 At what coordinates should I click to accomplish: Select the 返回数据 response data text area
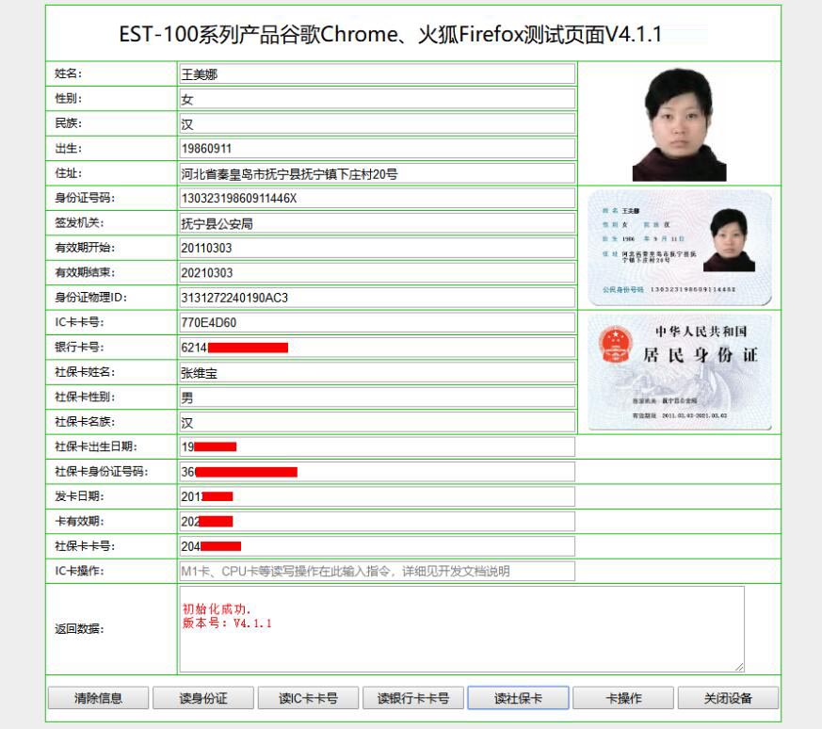pyautogui.click(x=461, y=631)
